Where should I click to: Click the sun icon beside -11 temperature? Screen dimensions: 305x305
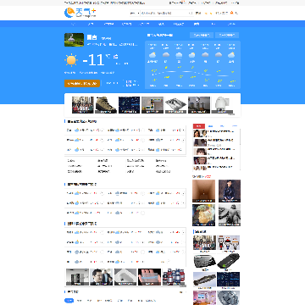tap(71, 60)
